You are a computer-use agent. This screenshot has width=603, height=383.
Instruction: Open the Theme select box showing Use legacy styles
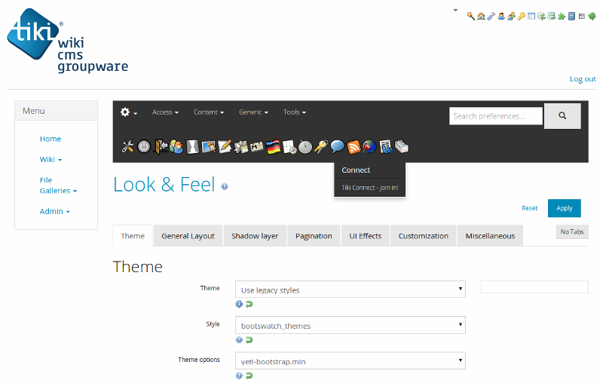pyautogui.click(x=350, y=290)
